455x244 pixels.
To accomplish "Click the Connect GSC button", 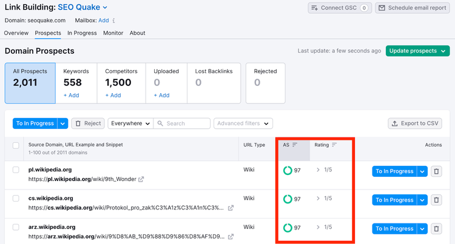I will coord(340,8).
